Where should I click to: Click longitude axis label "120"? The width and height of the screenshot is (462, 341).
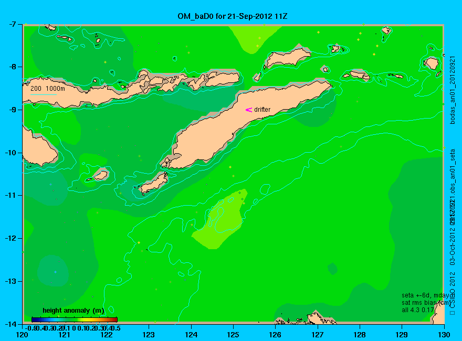23,335
